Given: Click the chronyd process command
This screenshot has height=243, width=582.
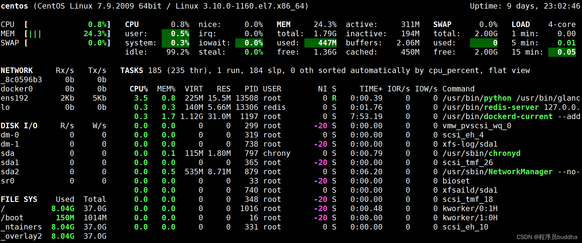Looking at the screenshot, I should [x=481, y=153].
